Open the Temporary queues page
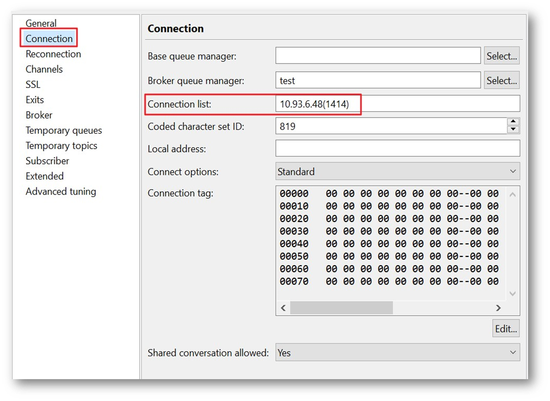 [x=64, y=131]
